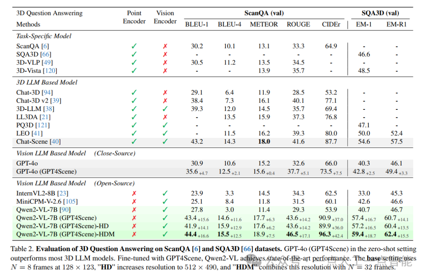Image resolution: width=426 pixels, height=278 pixels.
Task: Click the bold METEOR value 18.0
Action: [264, 141]
